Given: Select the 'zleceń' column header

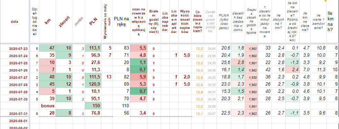Looking at the screenshot, I should click(62, 22).
